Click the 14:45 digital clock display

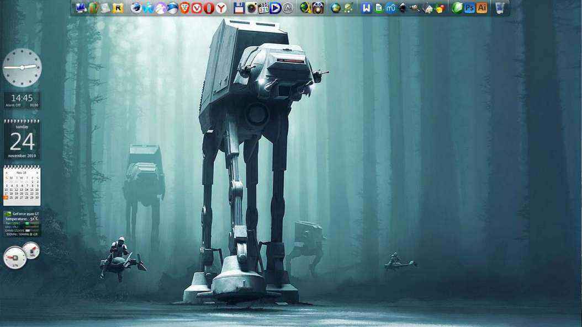click(x=22, y=98)
